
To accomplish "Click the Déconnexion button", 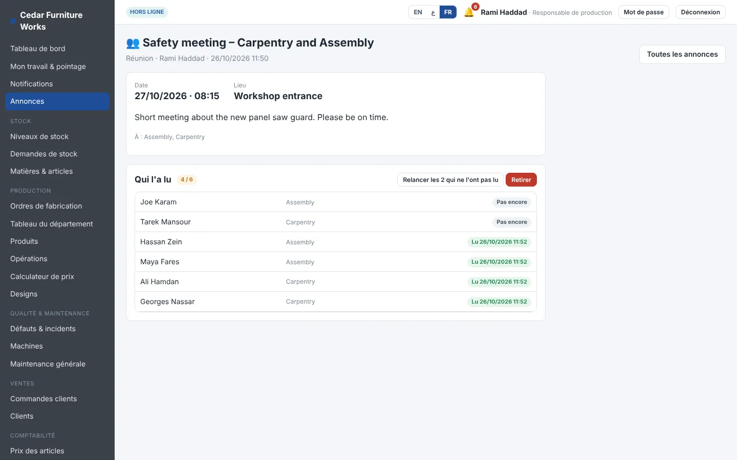I will [x=700, y=12].
